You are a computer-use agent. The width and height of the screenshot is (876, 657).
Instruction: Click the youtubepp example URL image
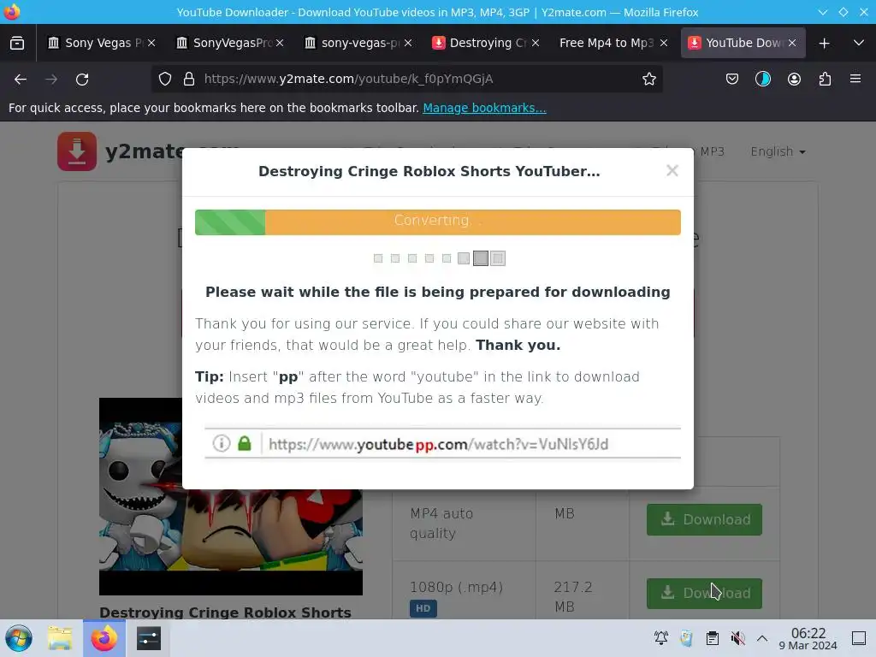442,444
